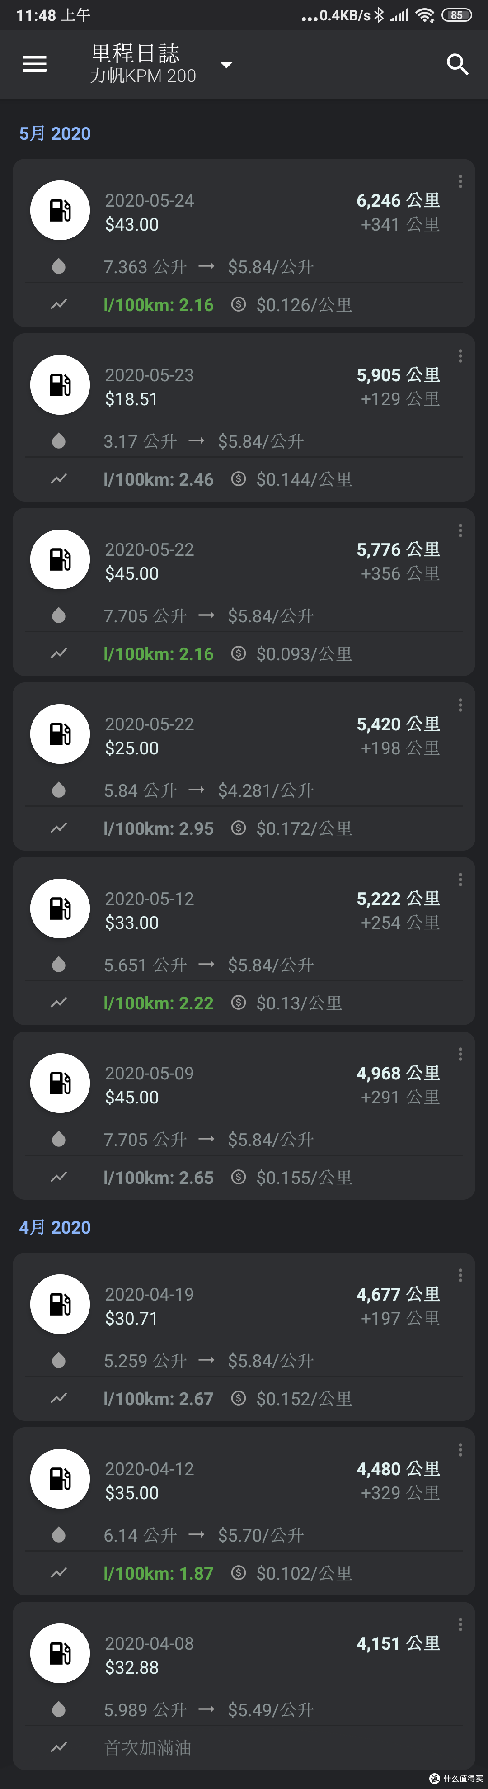
Task: Open the hamburger navigation menu
Action: click(x=35, y=64)
